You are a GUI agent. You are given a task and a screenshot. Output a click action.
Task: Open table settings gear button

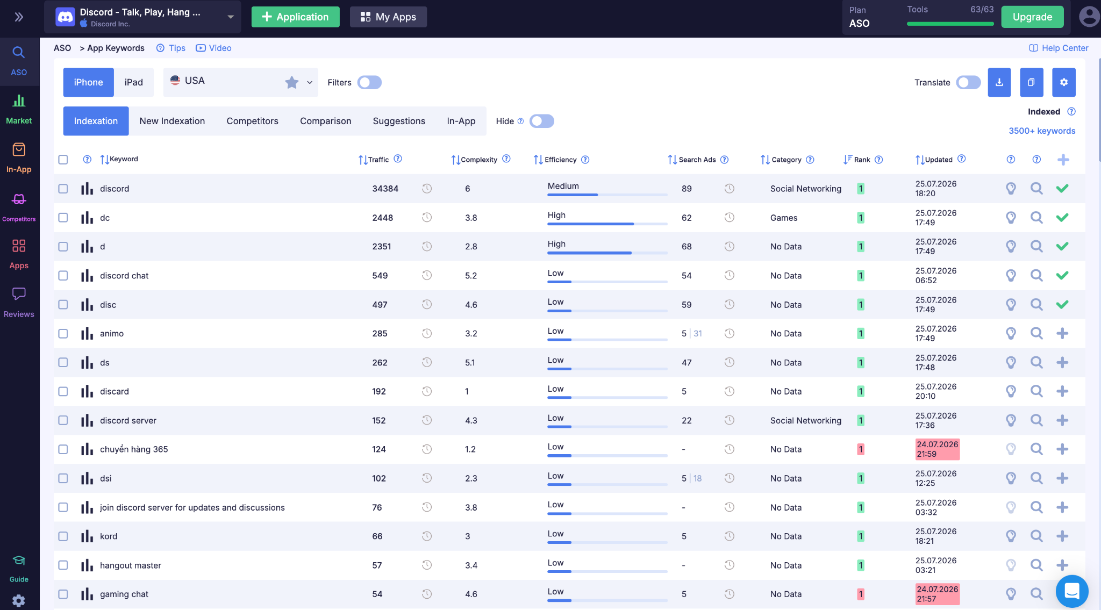(x=1063, y=82)
